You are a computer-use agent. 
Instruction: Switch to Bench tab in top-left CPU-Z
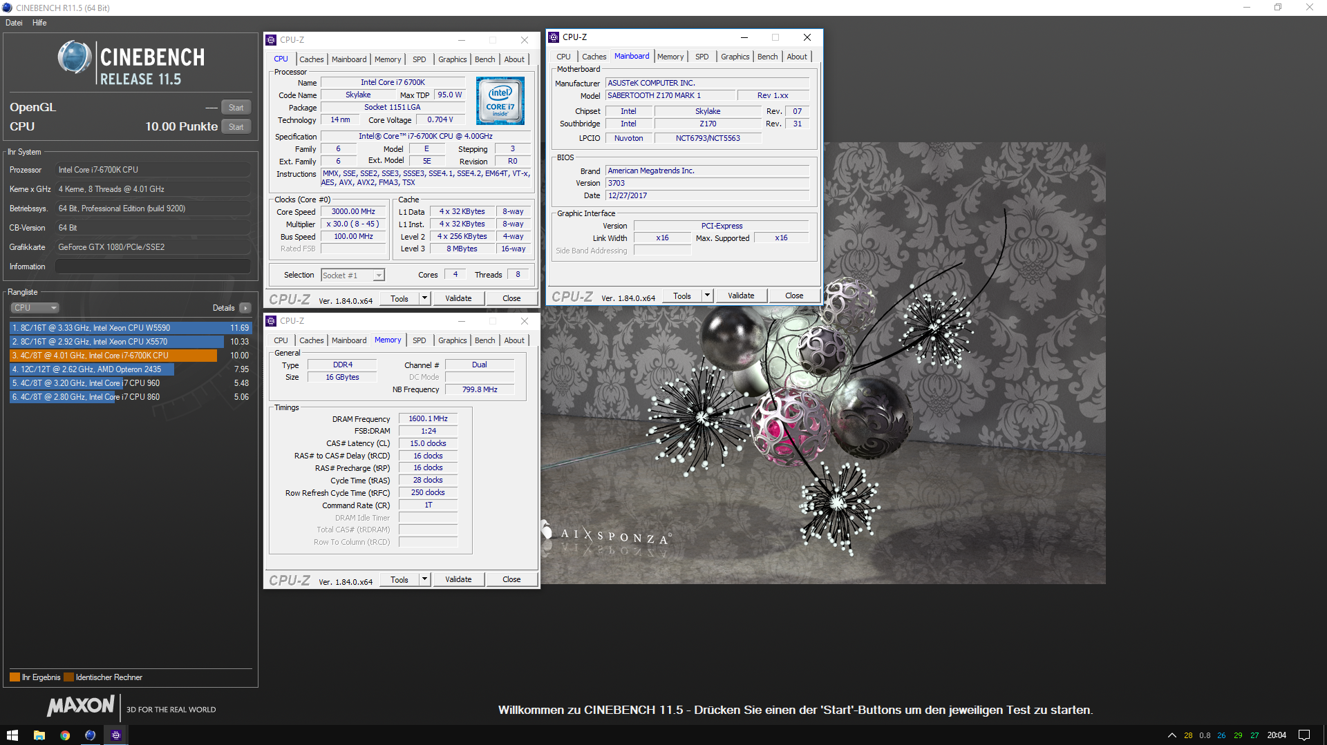click(484, 59)
